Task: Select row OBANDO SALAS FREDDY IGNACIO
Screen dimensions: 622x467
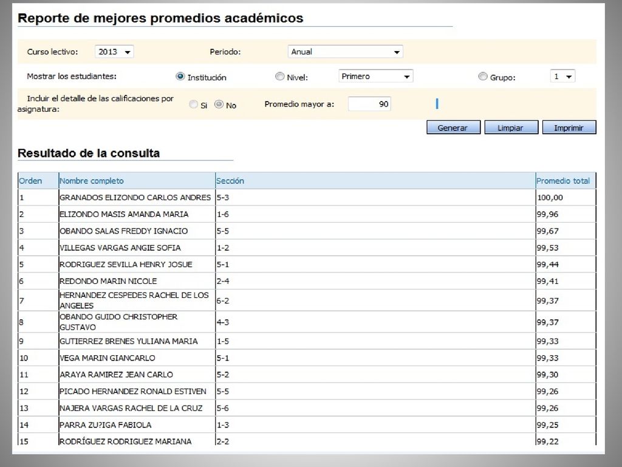Action: 307,230
